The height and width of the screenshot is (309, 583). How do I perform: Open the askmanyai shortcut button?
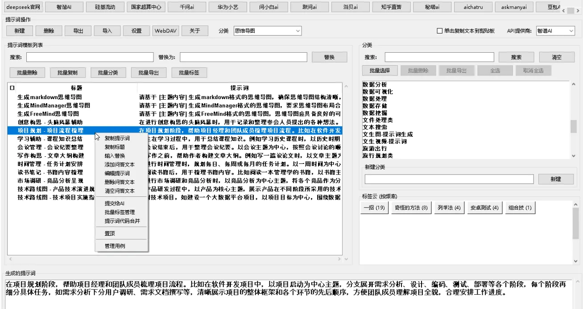(514, 7)
